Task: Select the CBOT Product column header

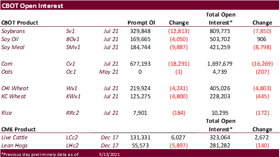Action: point(19,23)
